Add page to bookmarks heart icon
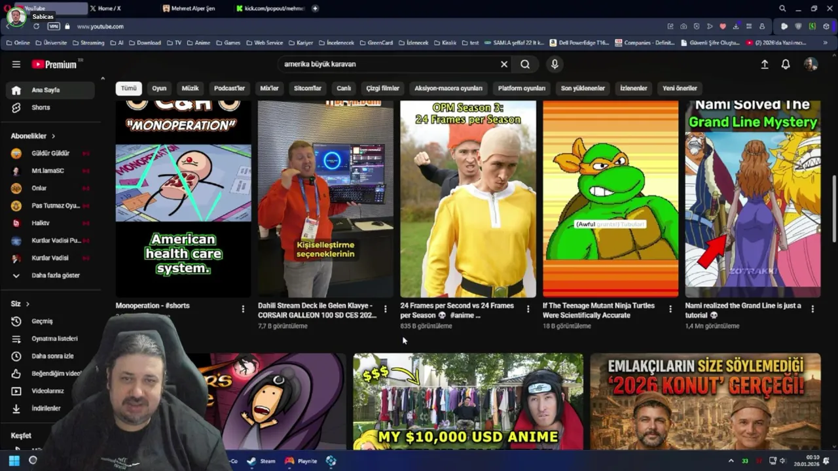 click(x=723, y=26)
